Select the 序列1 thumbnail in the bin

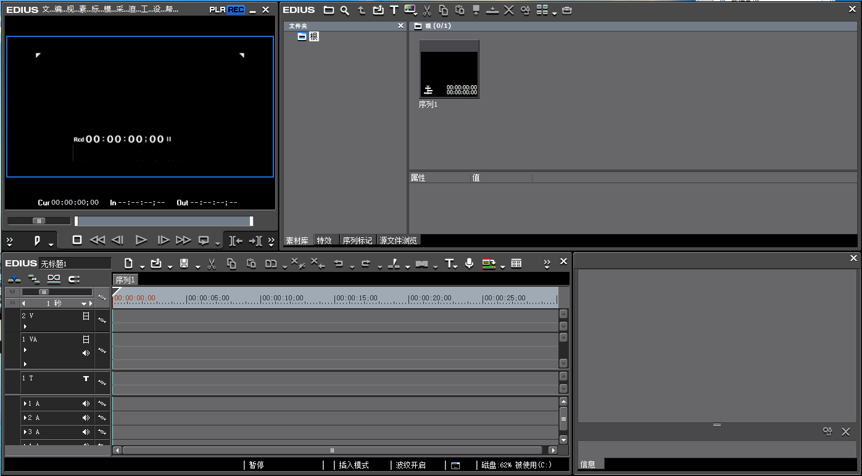point(449,69)
